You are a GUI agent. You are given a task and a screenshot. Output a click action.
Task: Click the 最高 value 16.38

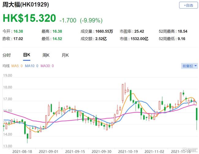(x=57, y=31)
